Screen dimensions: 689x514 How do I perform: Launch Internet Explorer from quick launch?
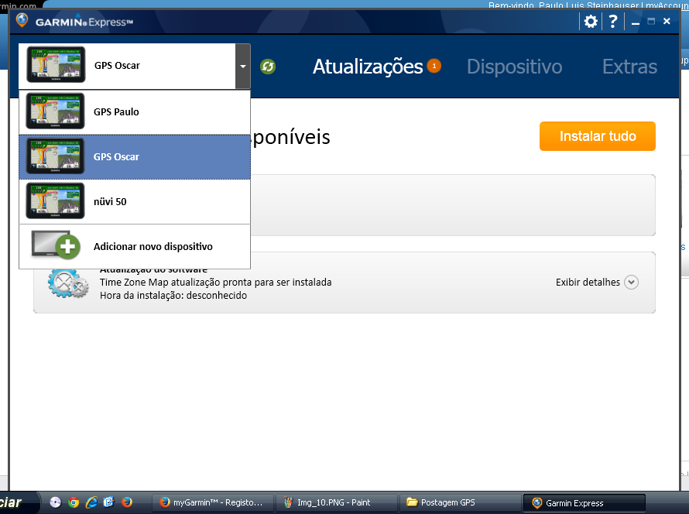coord(91,502)
